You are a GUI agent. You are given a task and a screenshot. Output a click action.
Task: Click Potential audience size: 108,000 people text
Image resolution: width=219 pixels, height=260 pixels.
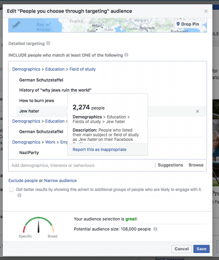tap(112, 229)
